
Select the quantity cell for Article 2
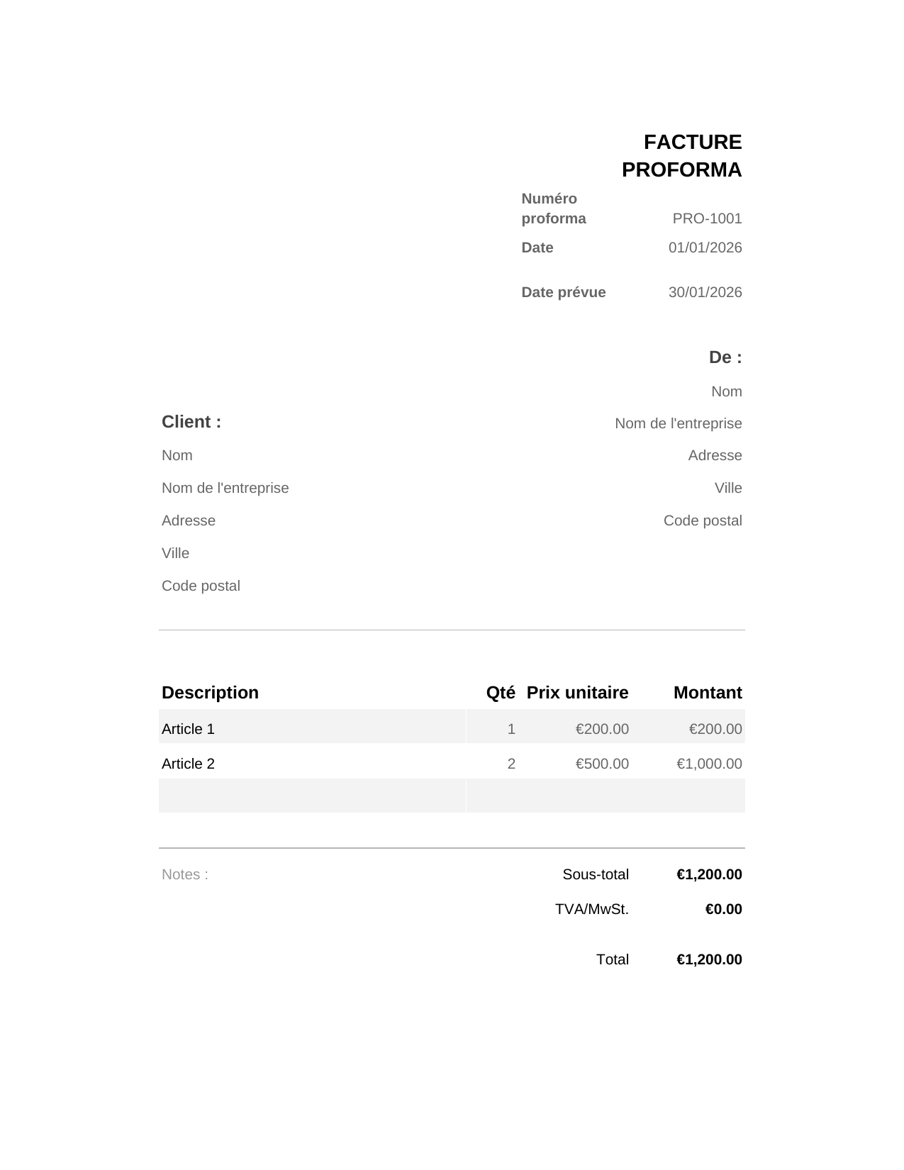(x=511, y=764)
